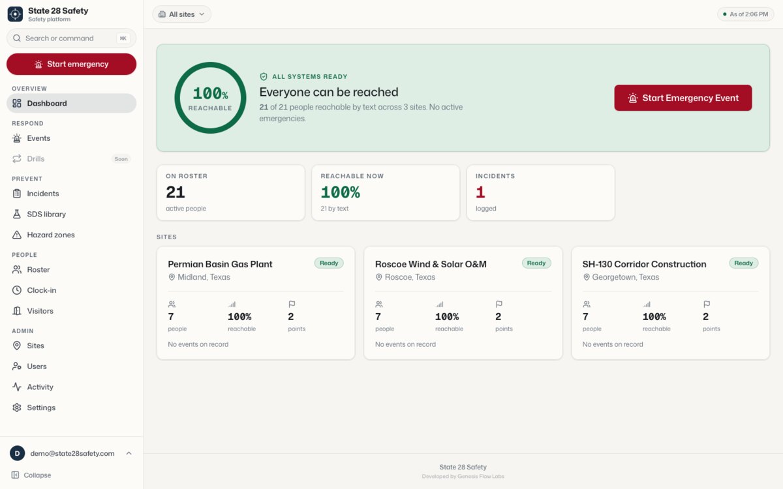Viewport: 783px width, 489px height.
Task: Click the Roster people icon in the sidebar
Action: (17, 269)
